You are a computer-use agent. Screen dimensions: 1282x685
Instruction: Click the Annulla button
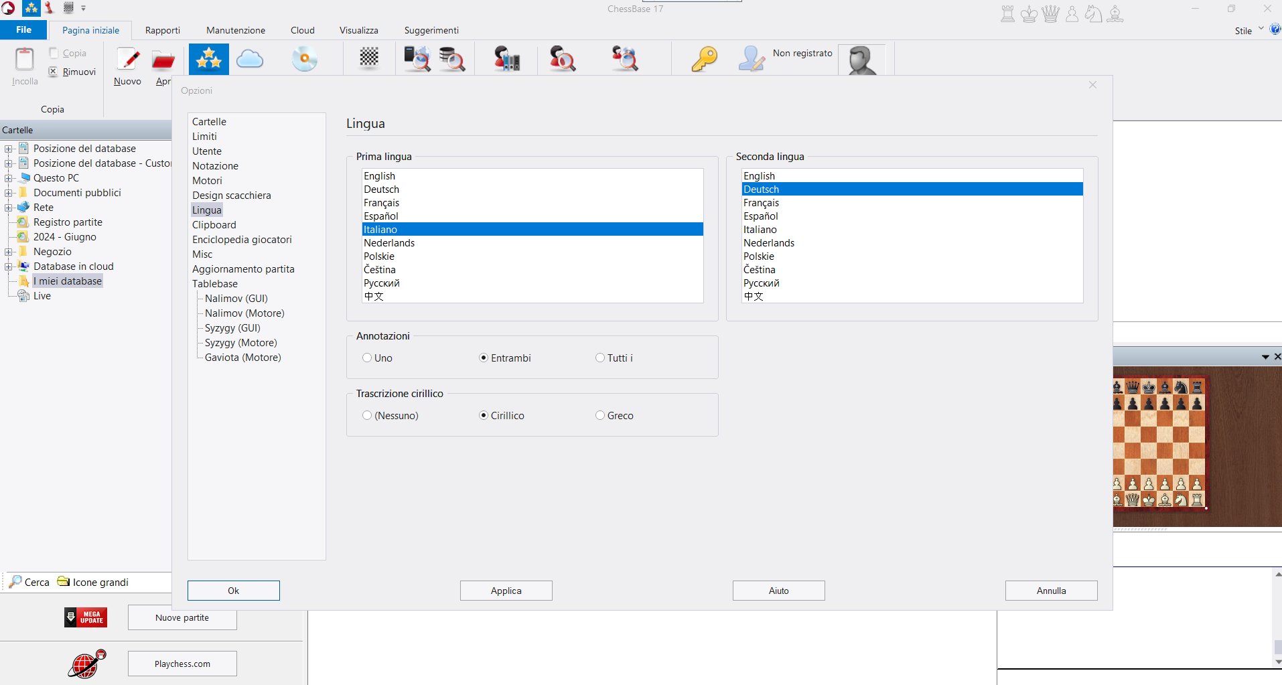pos(1052,591)
